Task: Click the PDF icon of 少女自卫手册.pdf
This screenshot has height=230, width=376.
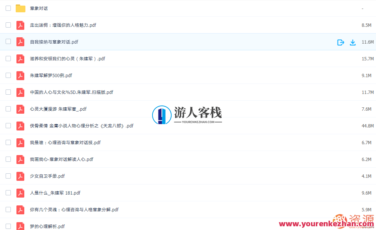Action: click(20, 176)
